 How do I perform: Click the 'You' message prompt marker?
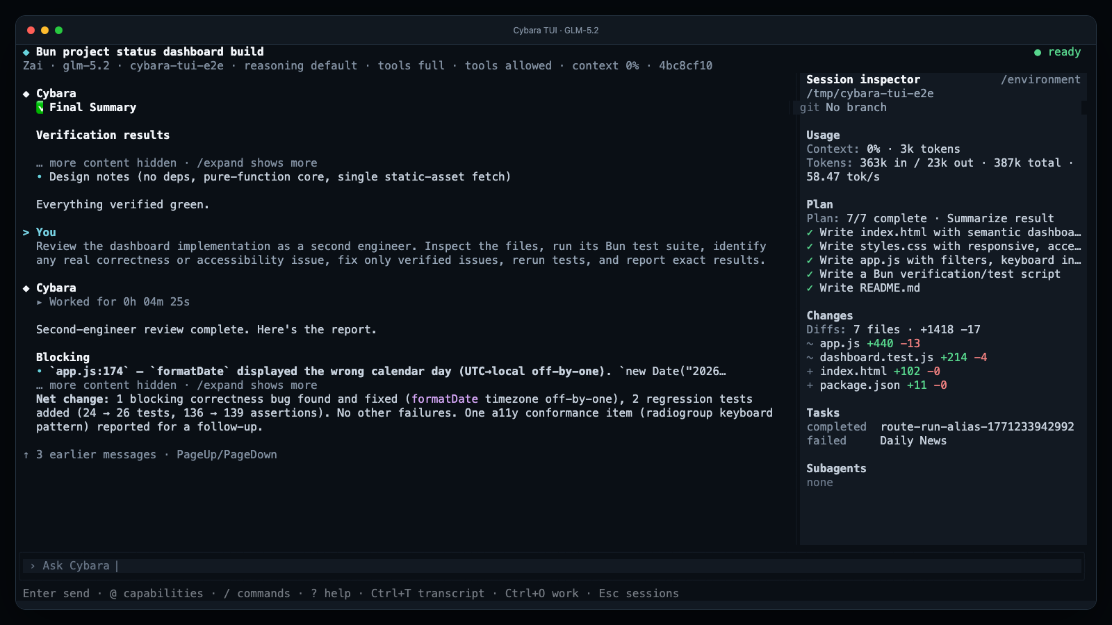pos(26,233)
